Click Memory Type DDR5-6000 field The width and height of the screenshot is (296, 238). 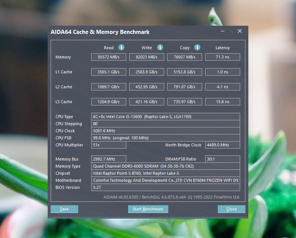point(166,166)
